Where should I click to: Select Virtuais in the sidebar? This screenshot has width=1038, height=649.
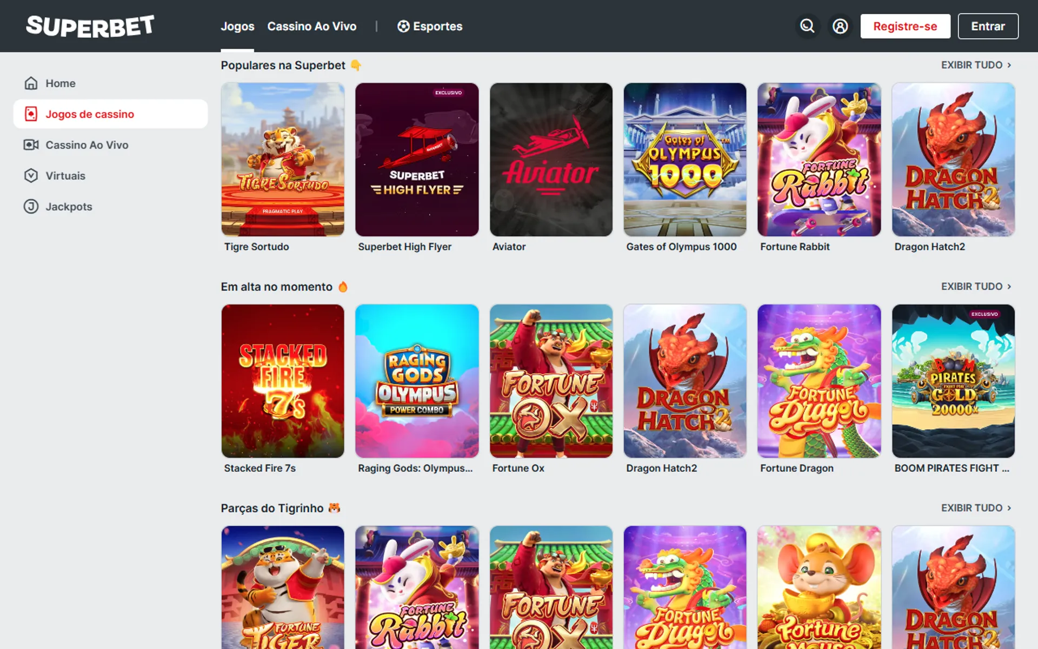(x=110, y=176)
